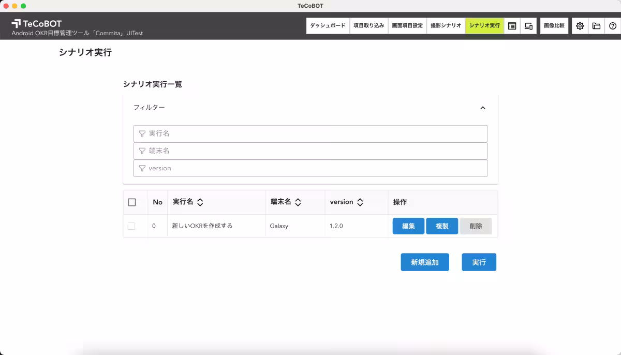
Task: Click the device screens icon in toolbar
Action: pos(528,26)
